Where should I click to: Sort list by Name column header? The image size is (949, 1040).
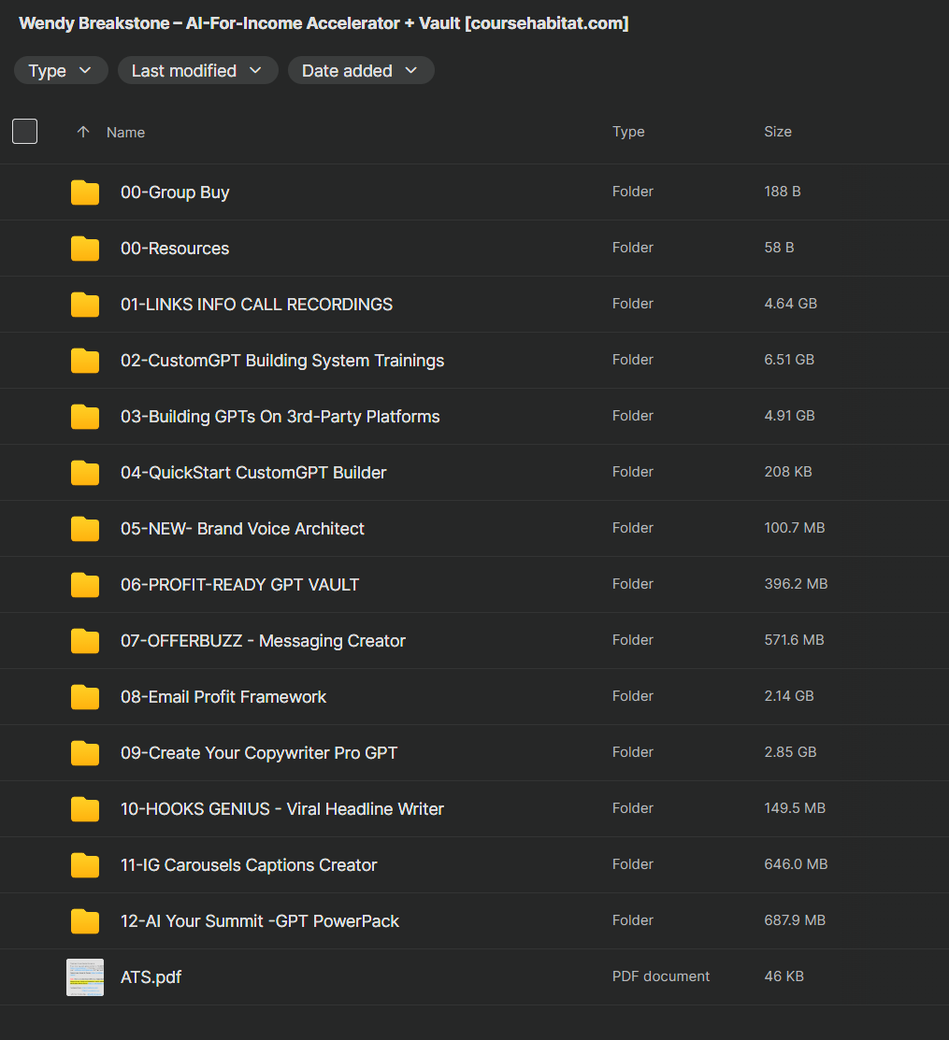point(125,132)
